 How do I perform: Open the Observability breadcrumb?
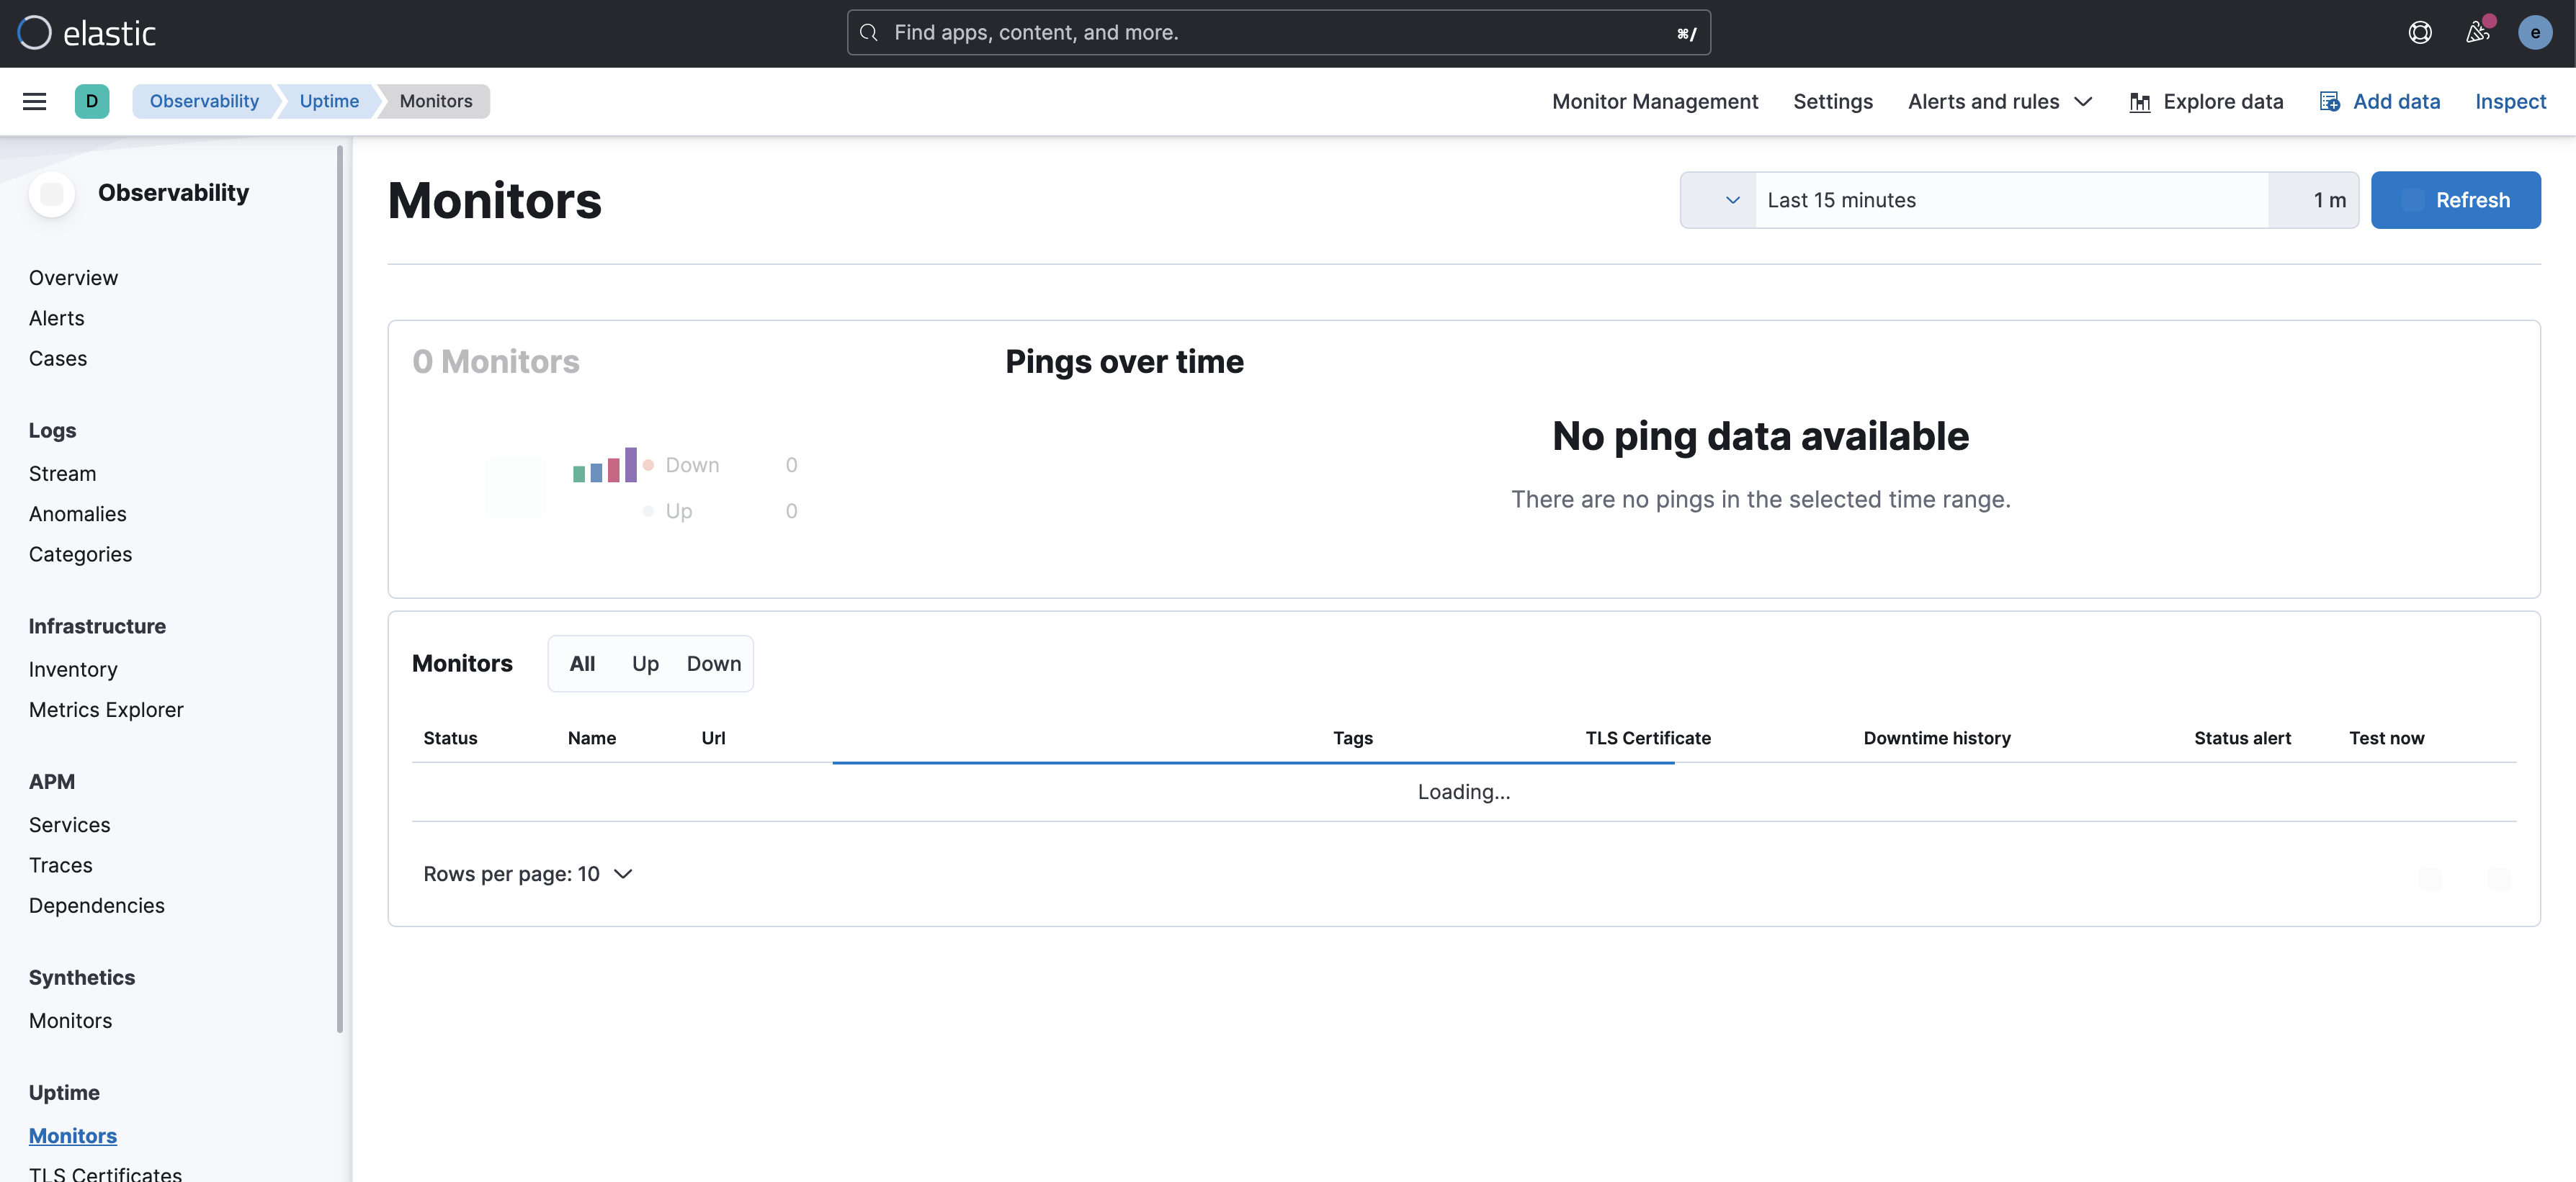point(204,101)
